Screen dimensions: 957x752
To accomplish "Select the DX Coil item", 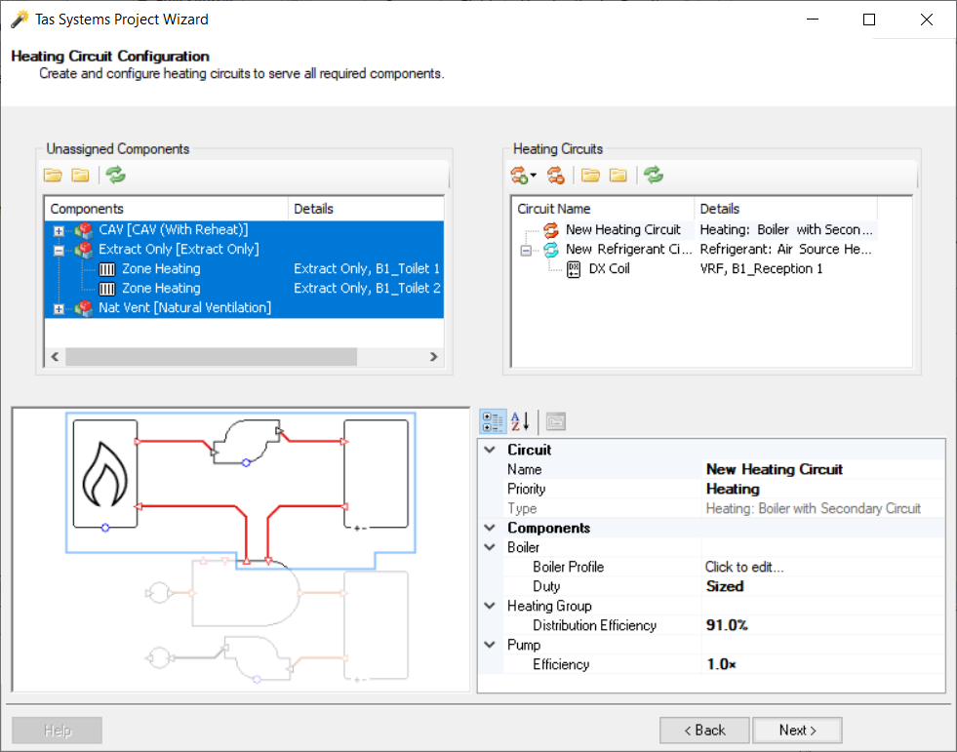I will click(x=609, y=269).
